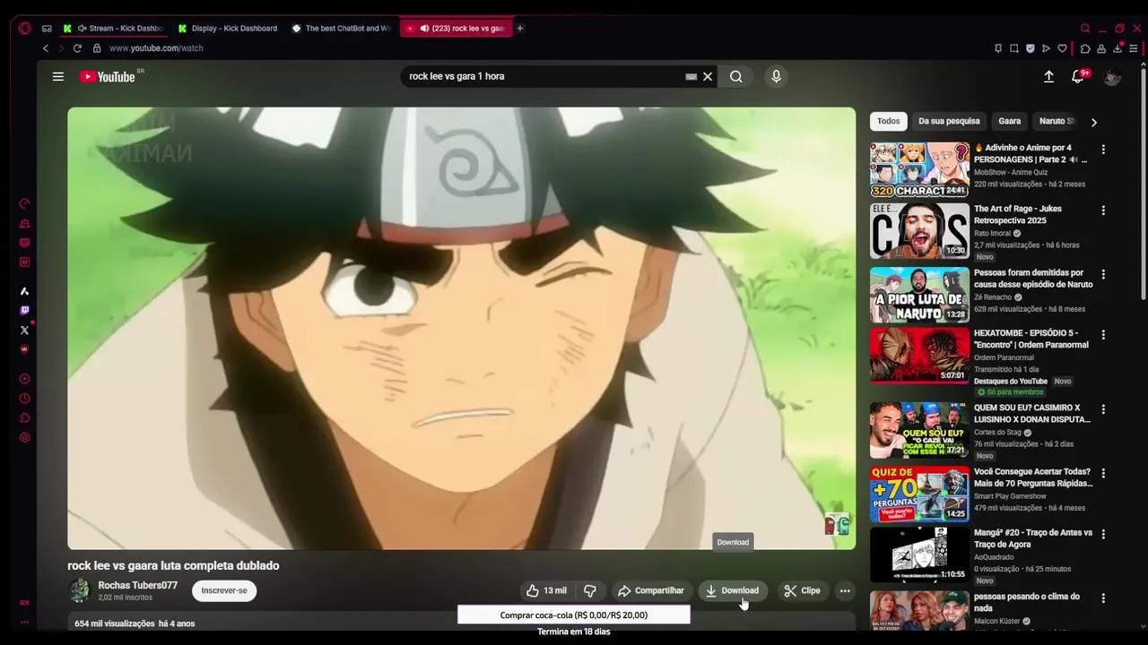Switch to Display - Kick Dashboard tab
Screen dimensions: 1148x645
tap(228, 28)
